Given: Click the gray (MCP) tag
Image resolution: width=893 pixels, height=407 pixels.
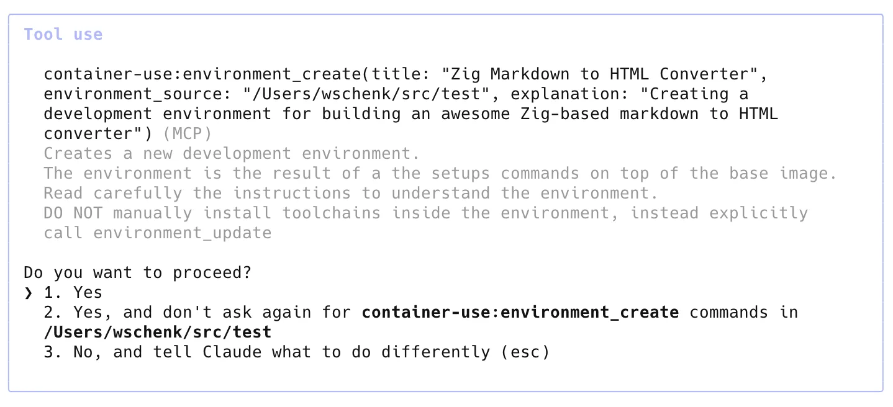Looking at the screenshot, I should [188, 134].
